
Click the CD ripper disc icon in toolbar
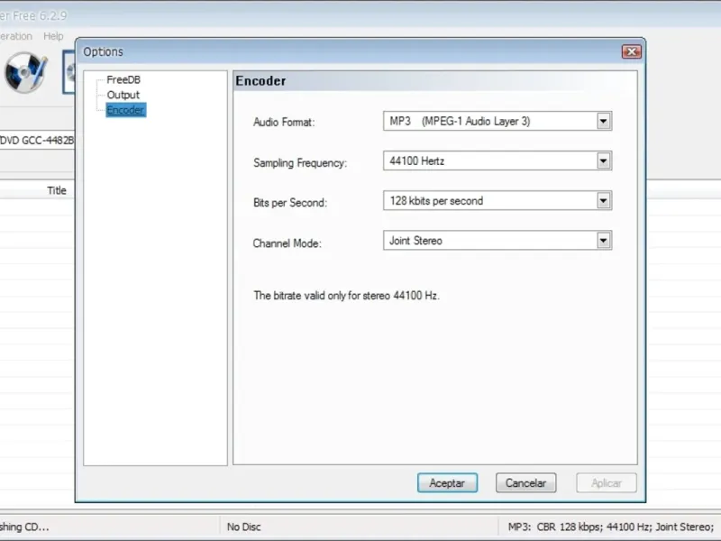coord(26,72)
